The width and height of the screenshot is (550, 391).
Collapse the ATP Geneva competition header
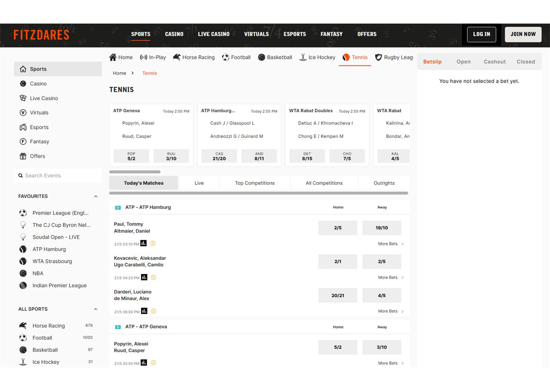pos(259,327)
